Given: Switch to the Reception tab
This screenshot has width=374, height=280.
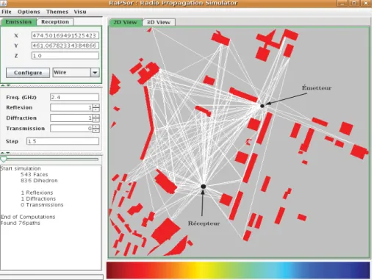Looking at the screenshot, I should [x=55, y=22].
